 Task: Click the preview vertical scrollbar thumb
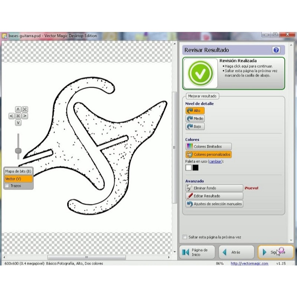(174, 147)
